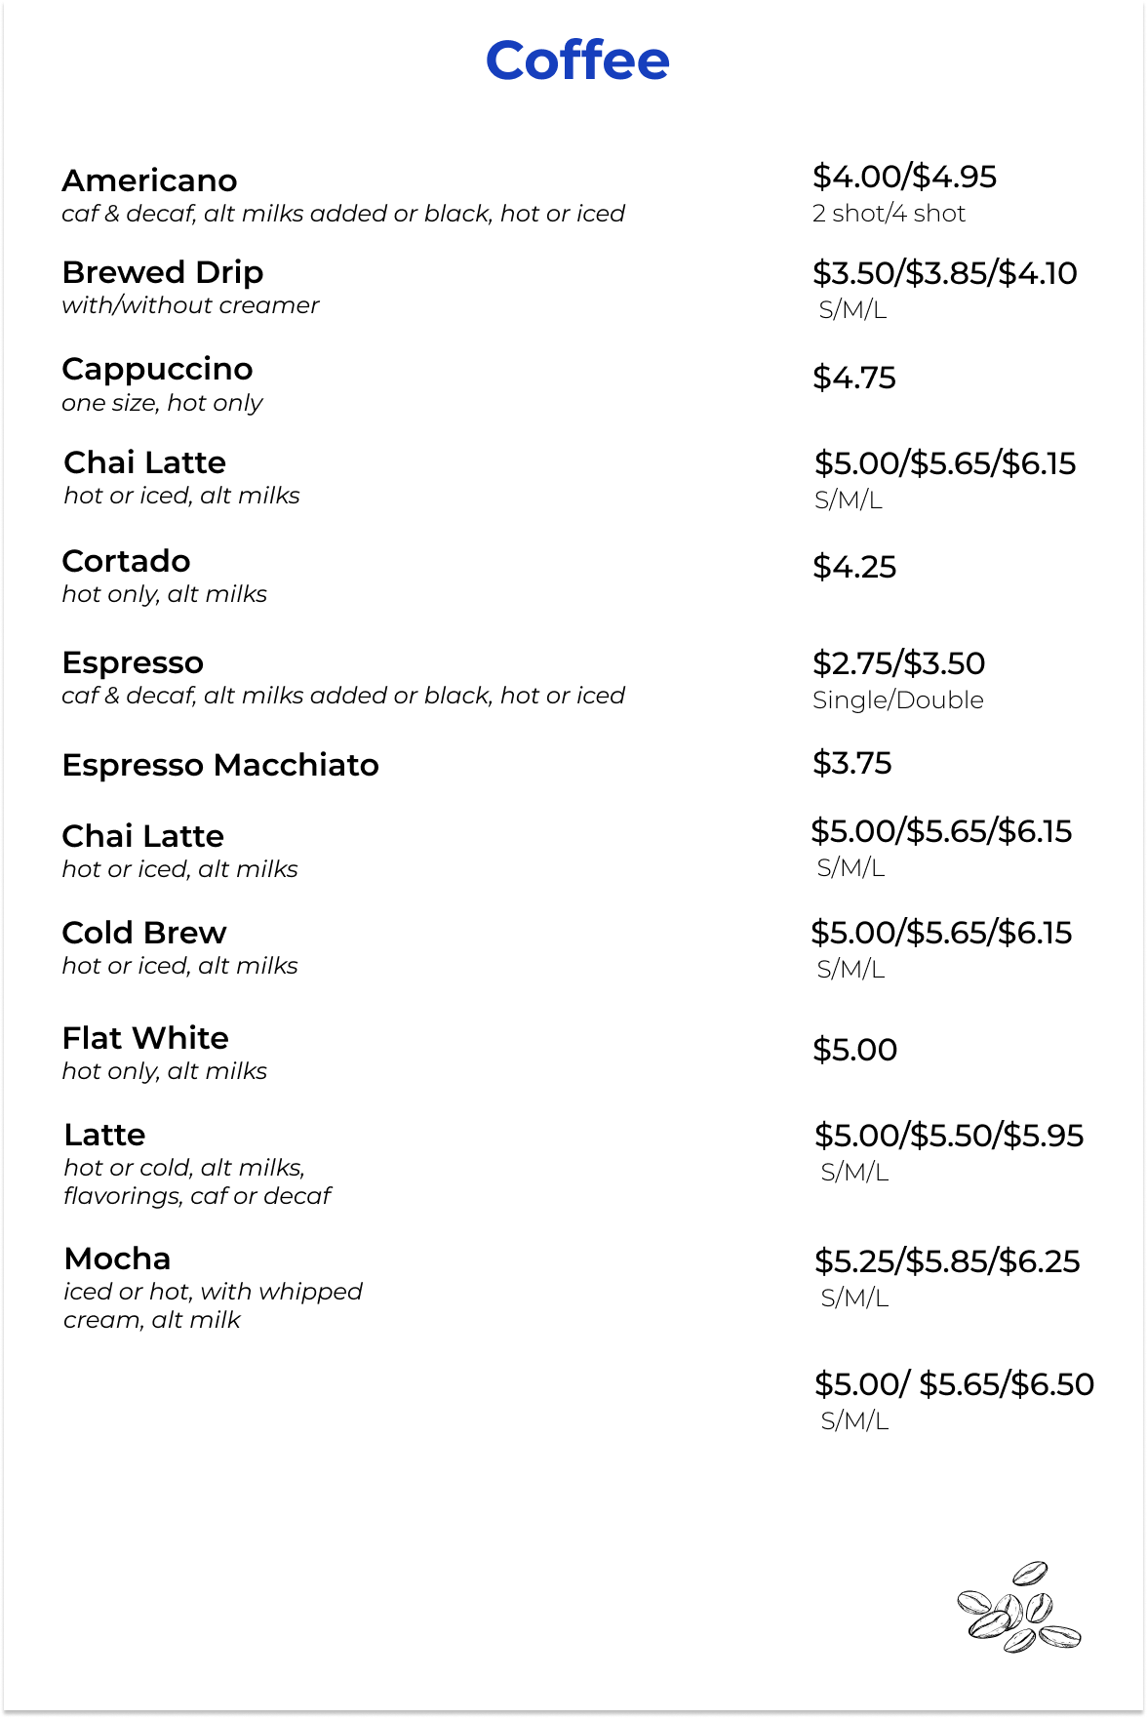Viewport: 1147px width, 1718px height.
Task: Select the Mocha item name
Action: [117, 1259]
